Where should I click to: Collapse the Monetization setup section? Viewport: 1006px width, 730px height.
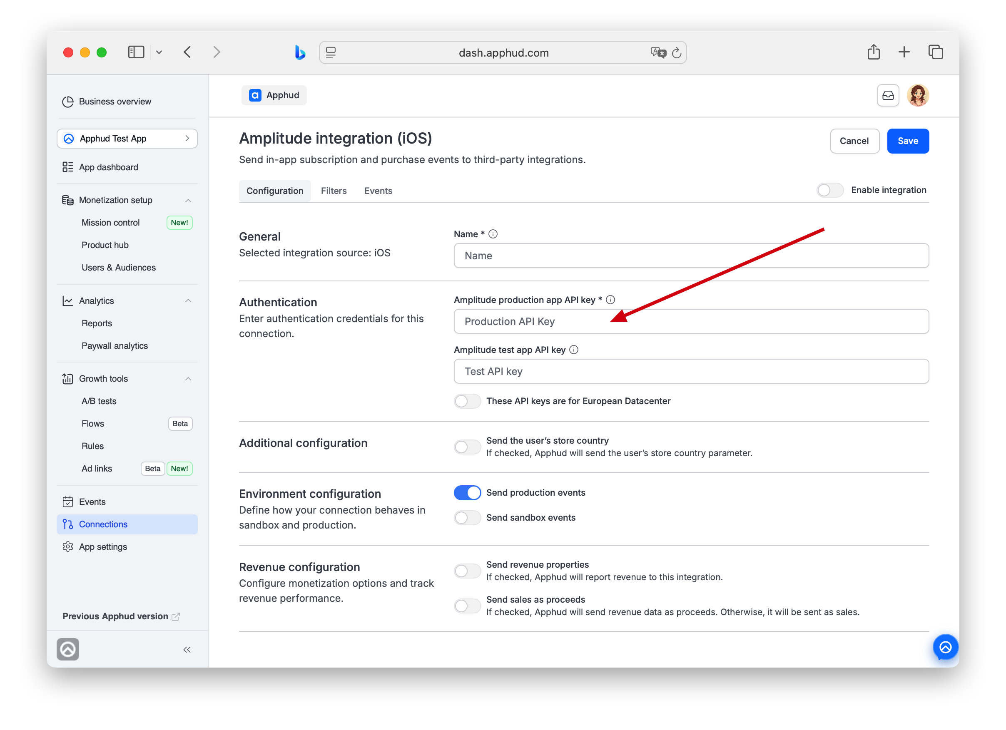[188, 200]
